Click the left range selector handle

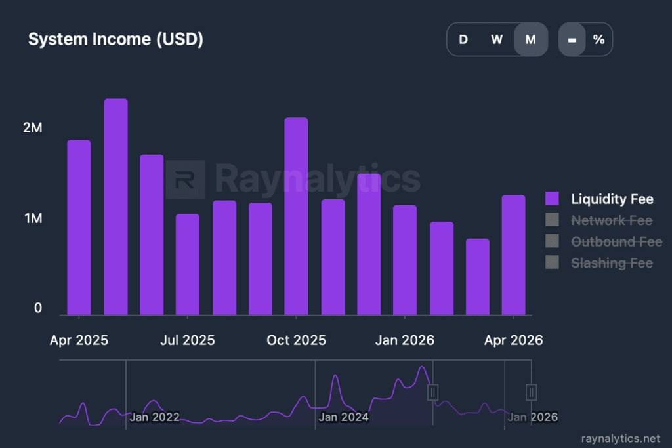click(x=432, y=392)
